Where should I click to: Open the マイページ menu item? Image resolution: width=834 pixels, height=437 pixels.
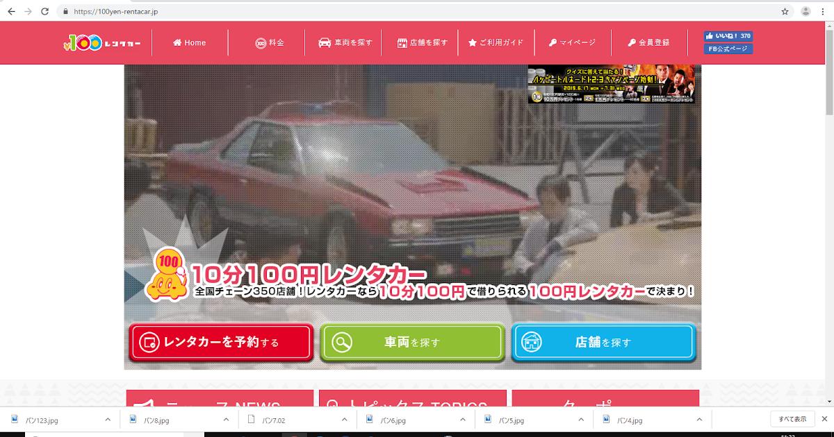point(572,42)
